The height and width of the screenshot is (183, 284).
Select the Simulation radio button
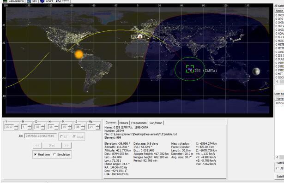(61, 154)
